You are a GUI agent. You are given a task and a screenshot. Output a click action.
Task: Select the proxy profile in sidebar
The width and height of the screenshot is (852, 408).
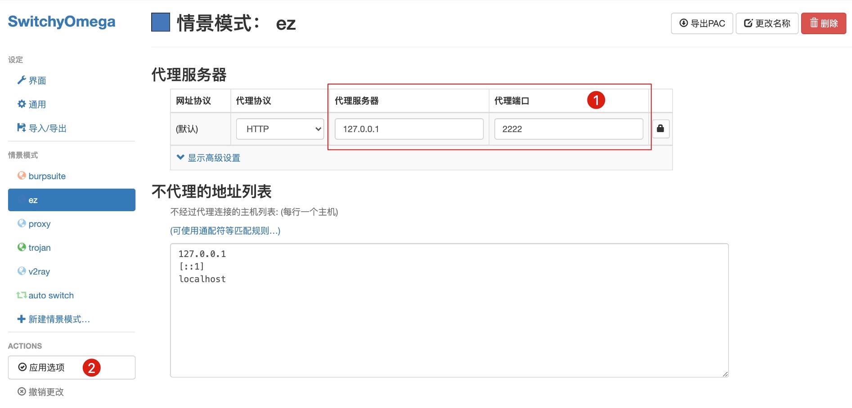coord(39,224)
